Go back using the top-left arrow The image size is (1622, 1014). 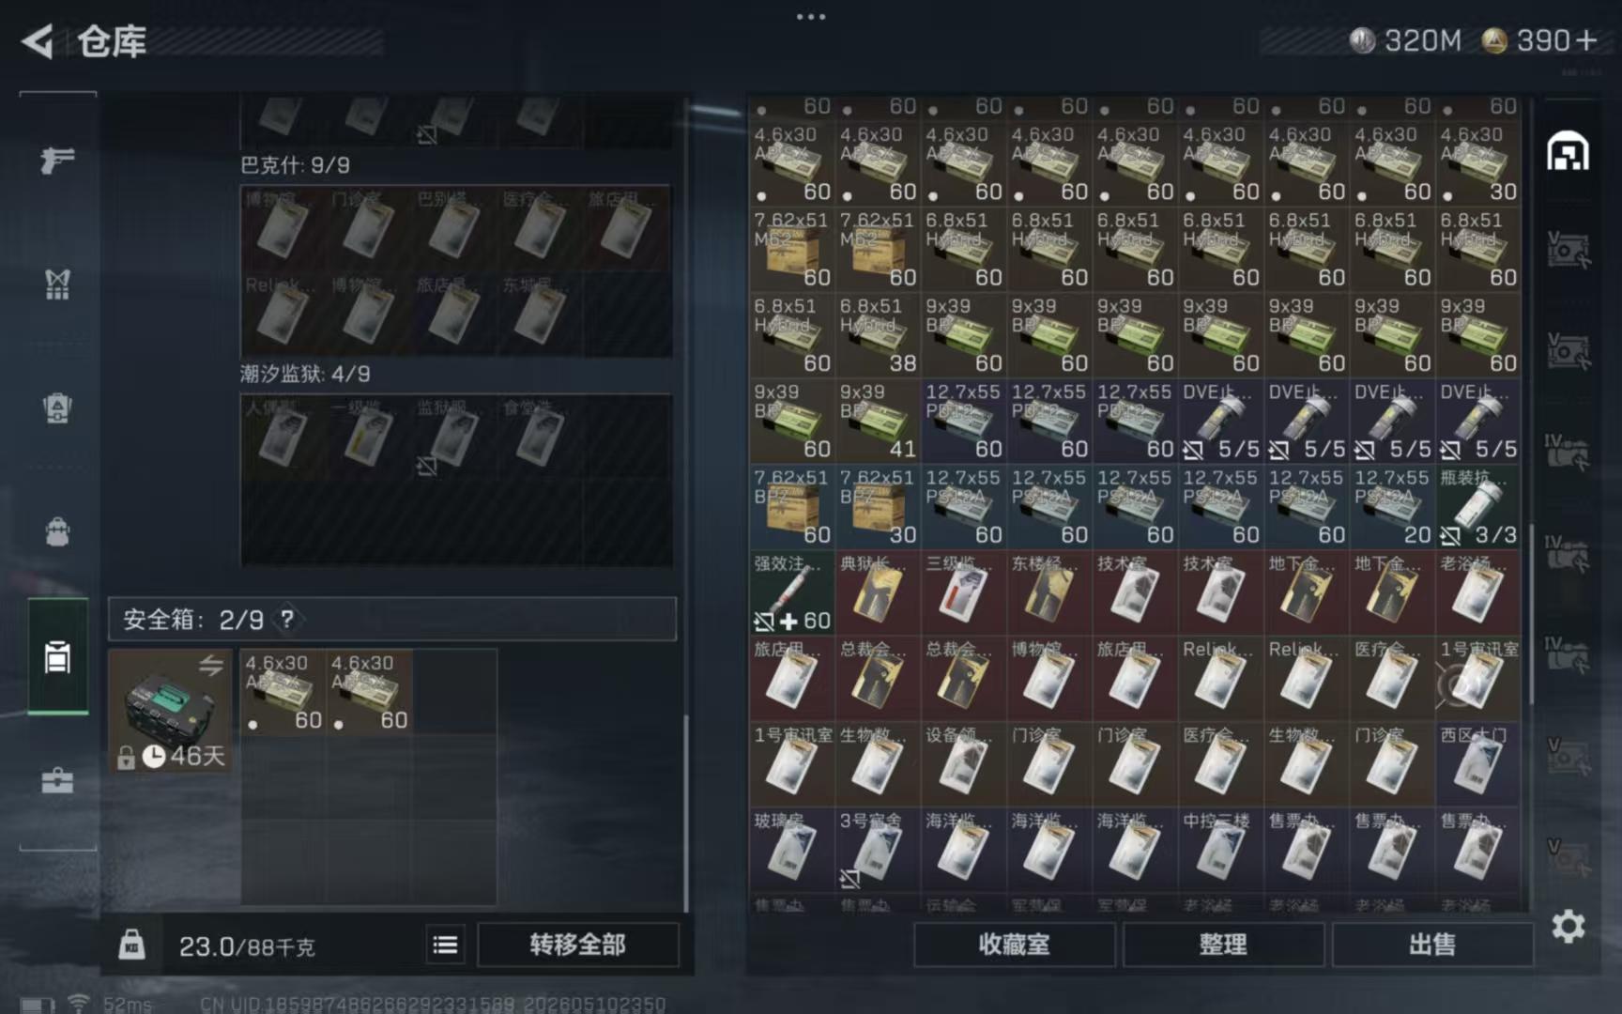(x=38, y=41)
